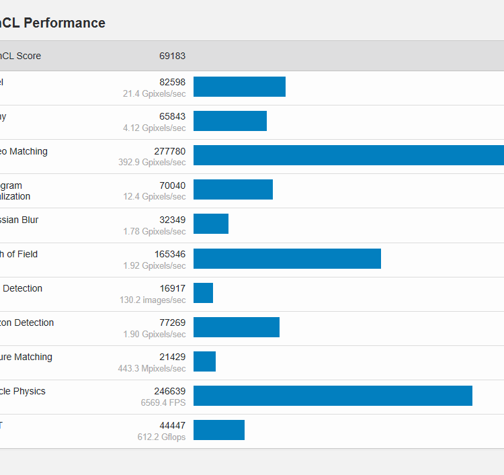
Task: Click the Depth of Field score 165346
Action: [x=170, y=254]
